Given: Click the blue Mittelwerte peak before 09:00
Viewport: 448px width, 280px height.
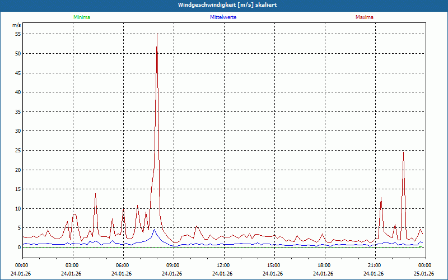Looking at the screenshot, I should (x=155, y=230).
